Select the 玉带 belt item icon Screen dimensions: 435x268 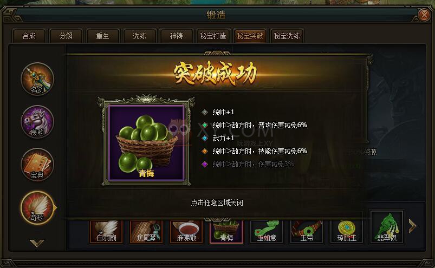click(307, 231)
